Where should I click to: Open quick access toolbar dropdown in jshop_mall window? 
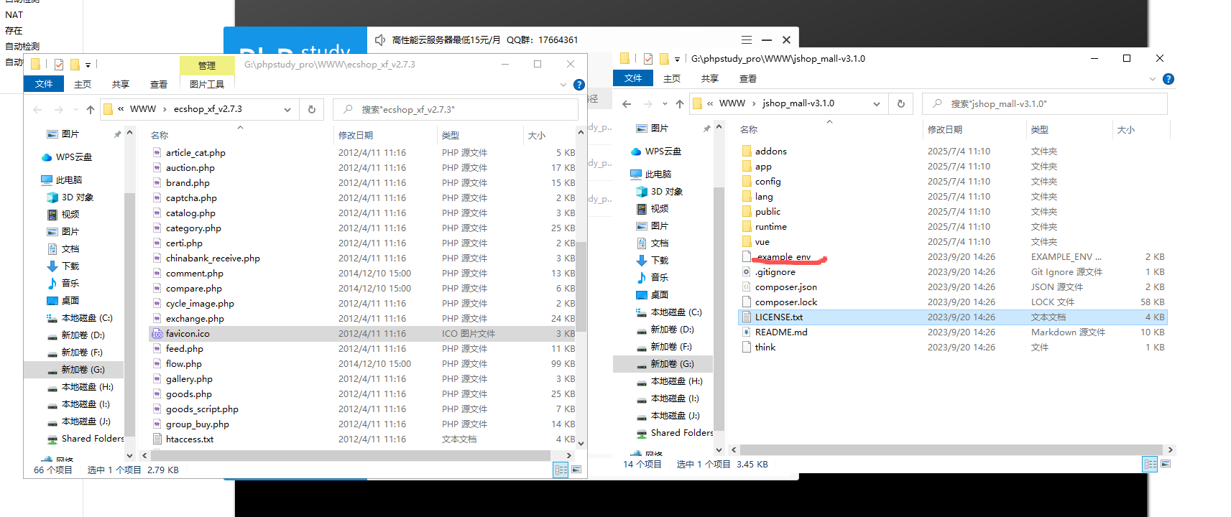pos(677,60)
